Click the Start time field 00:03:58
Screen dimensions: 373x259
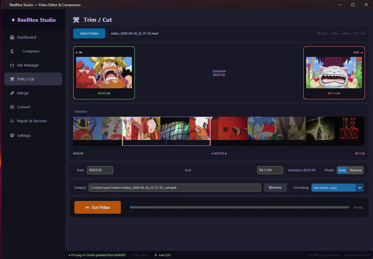(x=100, y=170)
